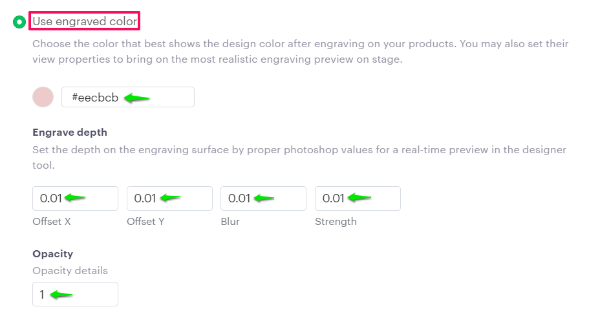Click the Blur caption label
This screenshot has width=589, height=320.
click(x=230, y=221)
